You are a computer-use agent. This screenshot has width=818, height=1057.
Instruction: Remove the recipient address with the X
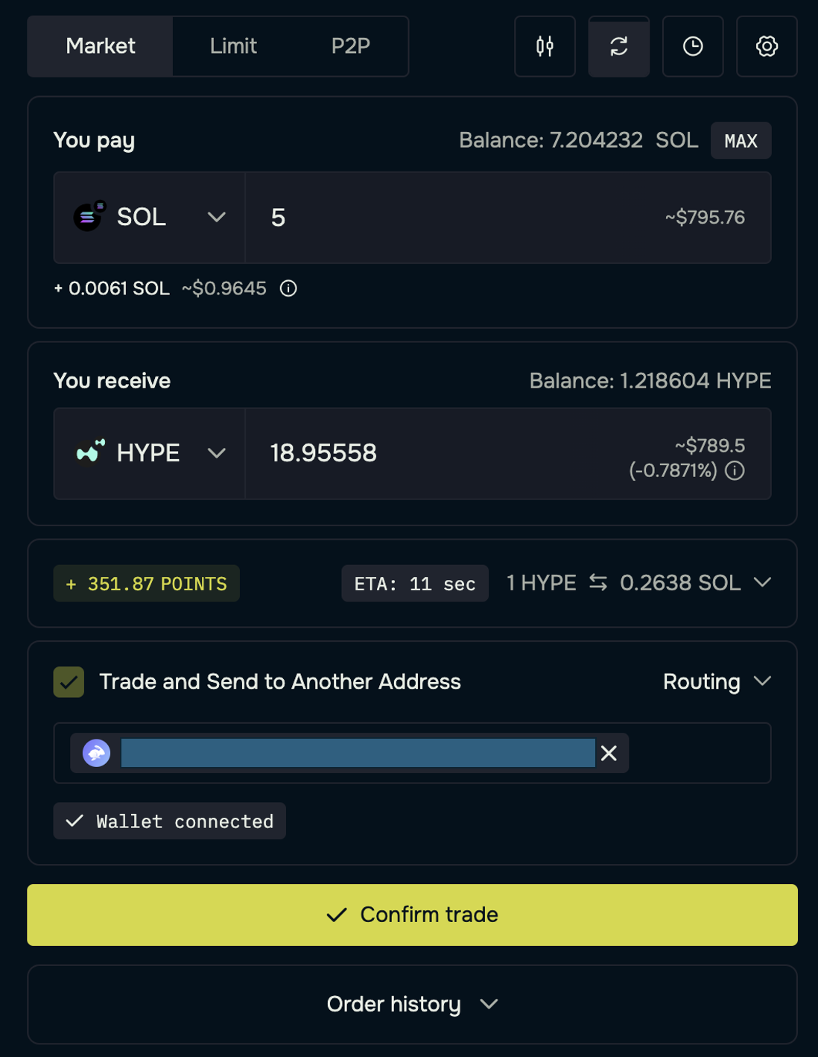(x=609, y=754)
